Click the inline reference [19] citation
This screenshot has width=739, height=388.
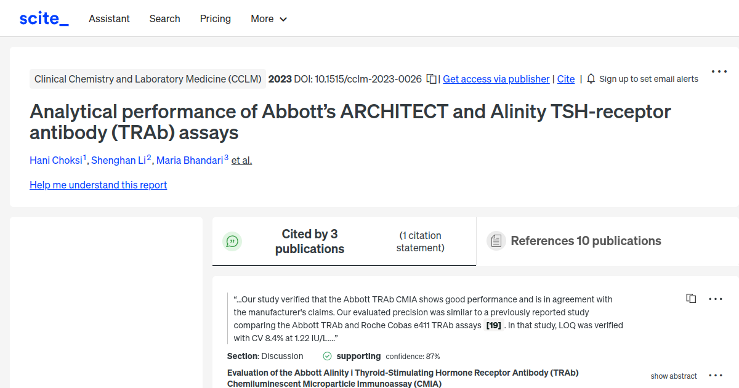click(493, 325)
